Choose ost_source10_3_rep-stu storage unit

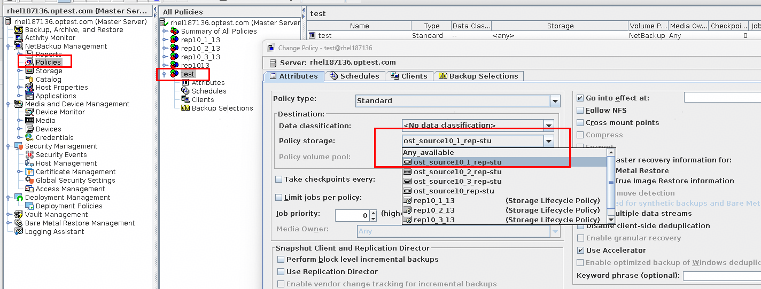504,182
